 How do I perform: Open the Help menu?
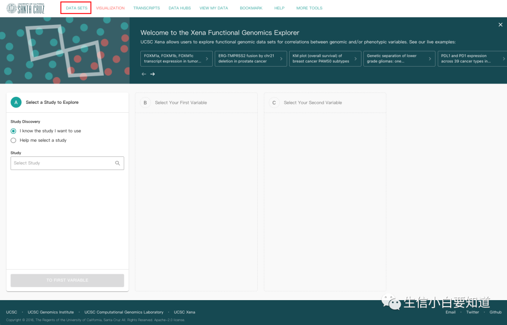tap(279, 8)
